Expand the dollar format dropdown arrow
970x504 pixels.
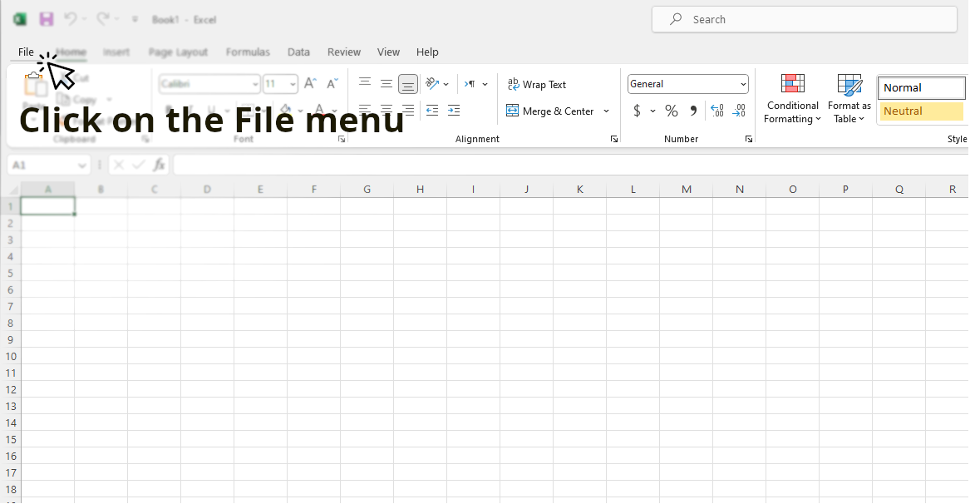[x=652, y=111]
